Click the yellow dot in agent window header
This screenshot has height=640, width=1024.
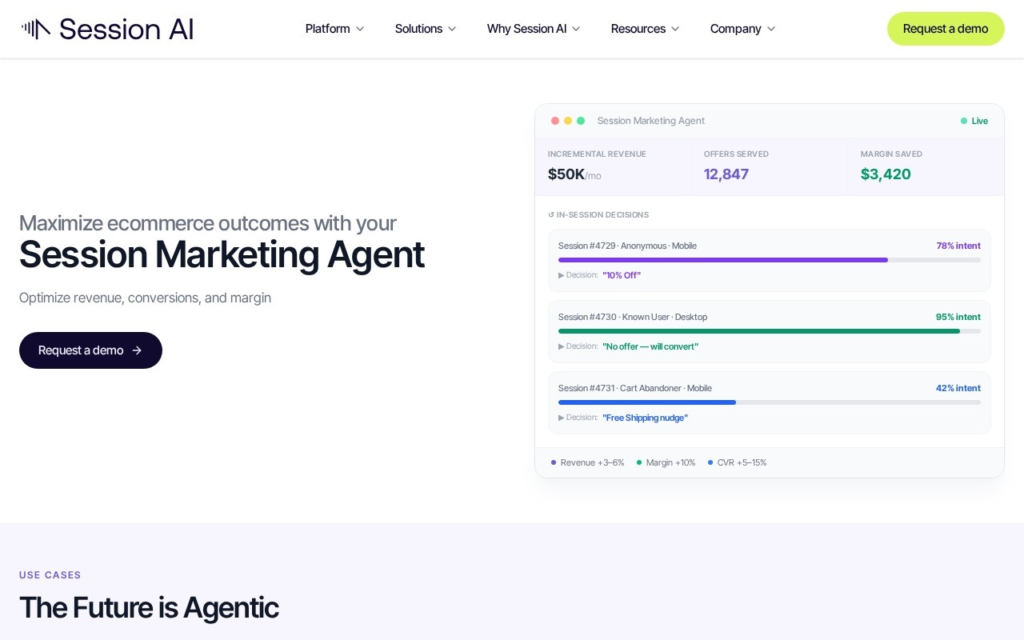(568, 121)
